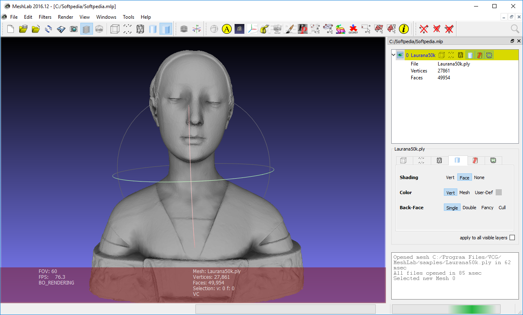Select wireframe rendering mode in toolbar

140,29
